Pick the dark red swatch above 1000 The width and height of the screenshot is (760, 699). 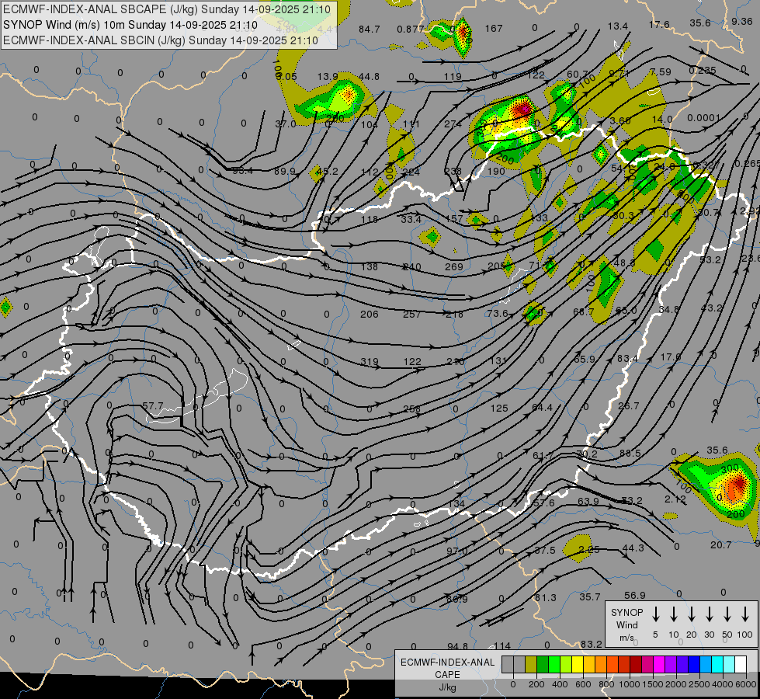(636, 665)
